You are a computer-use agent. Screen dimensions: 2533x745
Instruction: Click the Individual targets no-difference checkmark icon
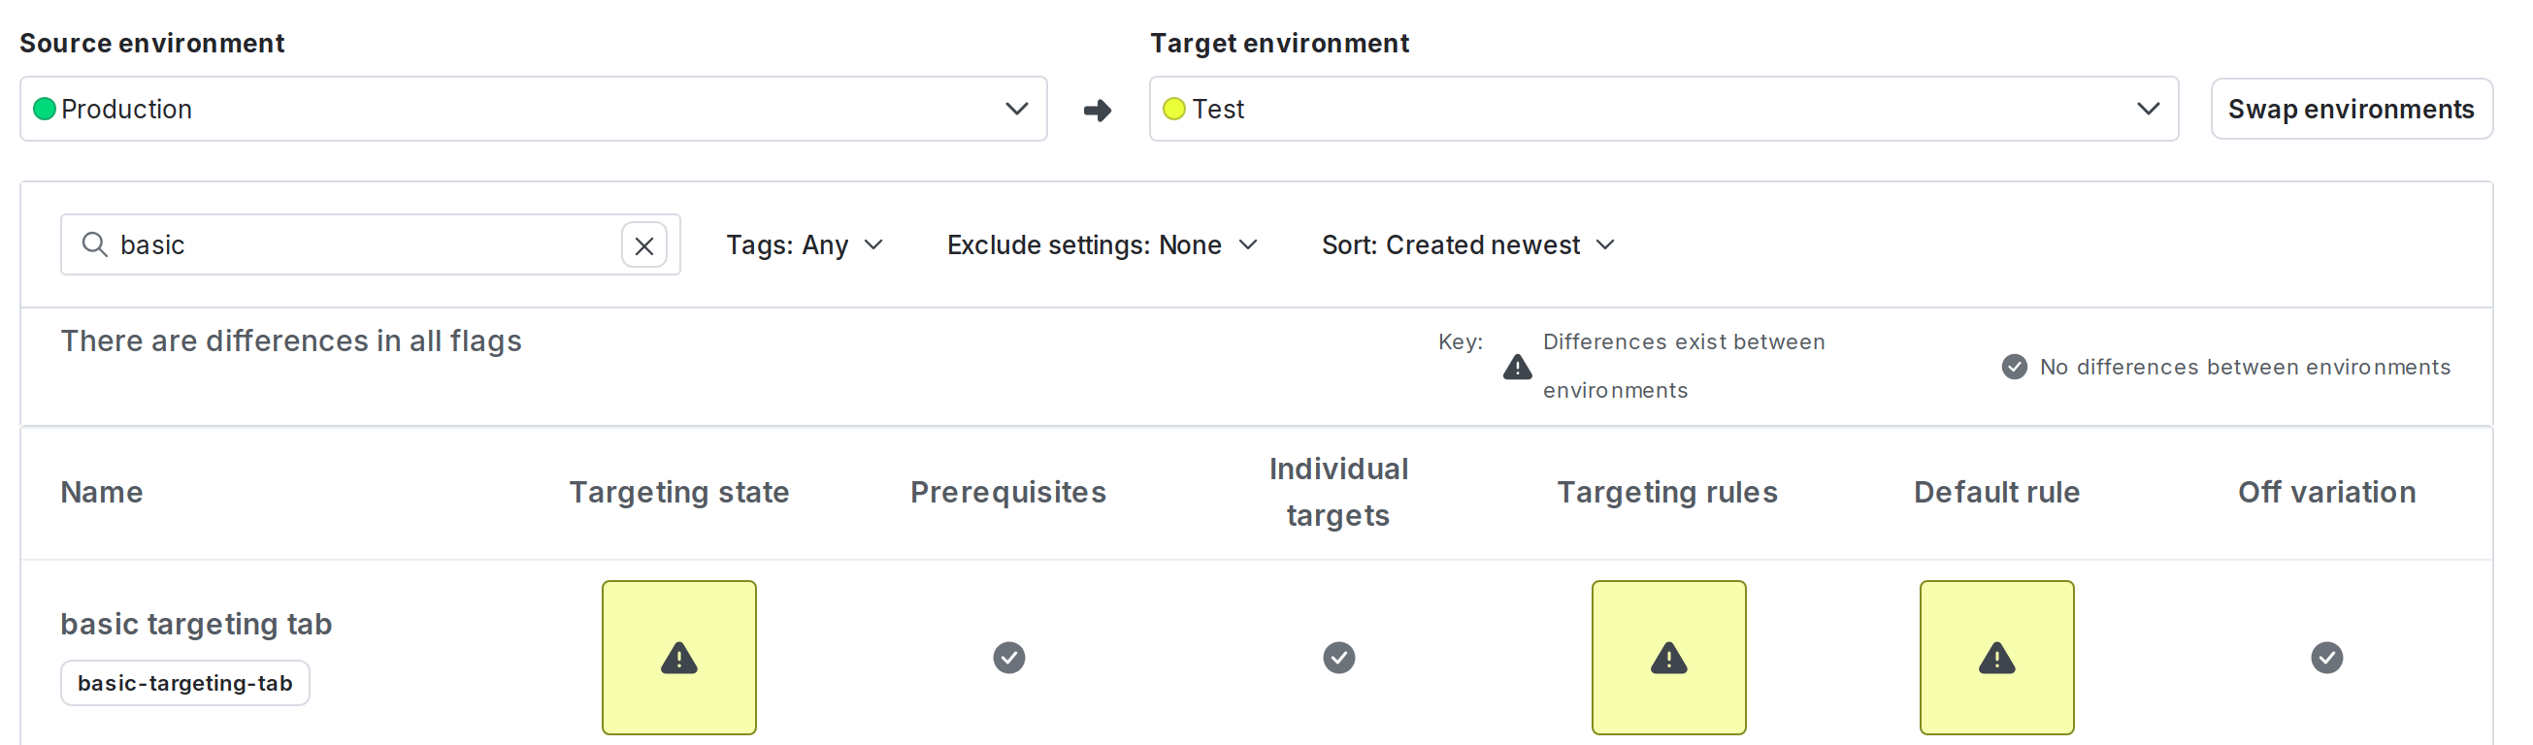click(1338, 658)
